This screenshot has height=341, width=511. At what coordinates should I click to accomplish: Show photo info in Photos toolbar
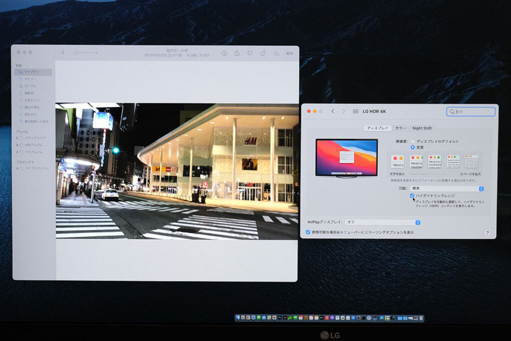(224, 53)
